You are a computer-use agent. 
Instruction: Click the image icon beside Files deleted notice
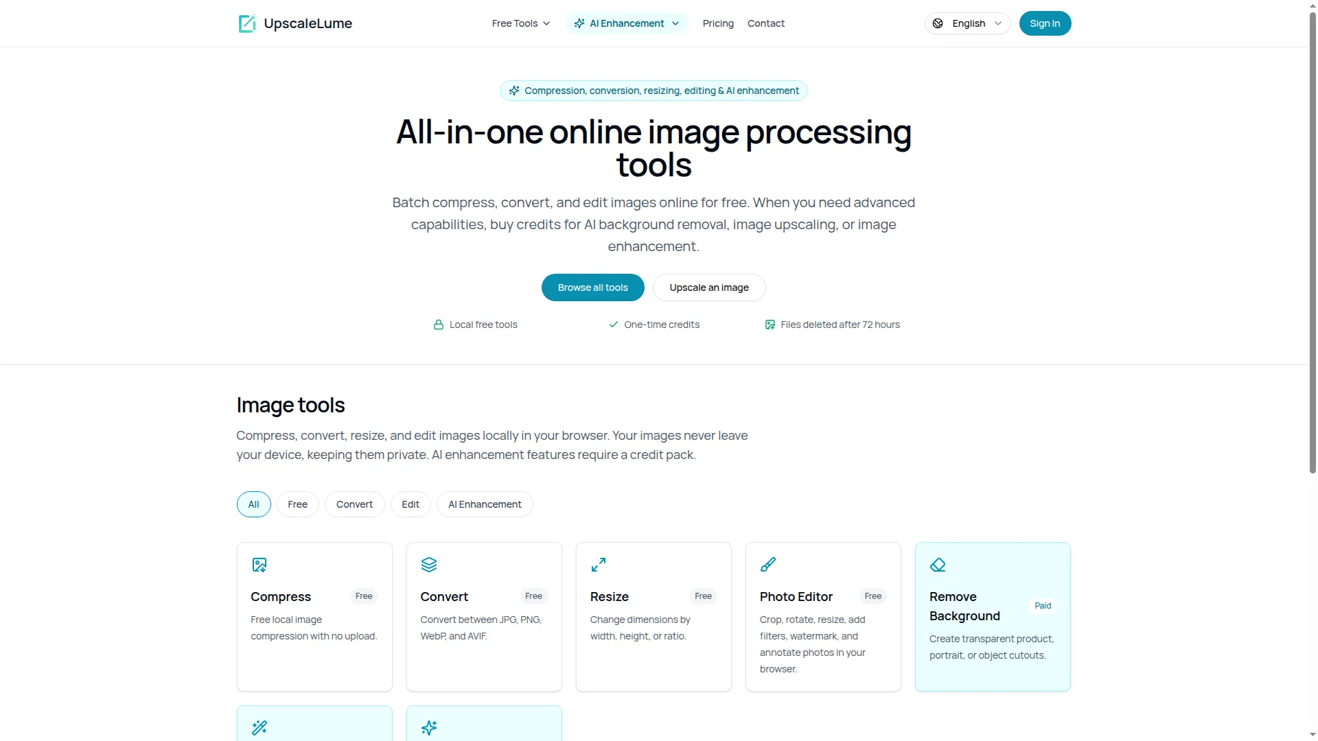tap(770, 325)
